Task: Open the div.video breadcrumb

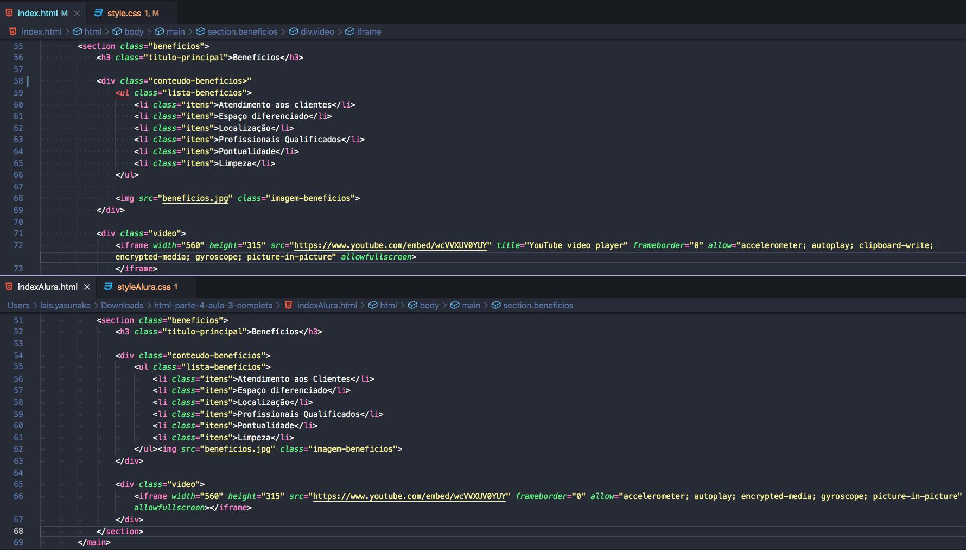Action: tap(317, 31)
